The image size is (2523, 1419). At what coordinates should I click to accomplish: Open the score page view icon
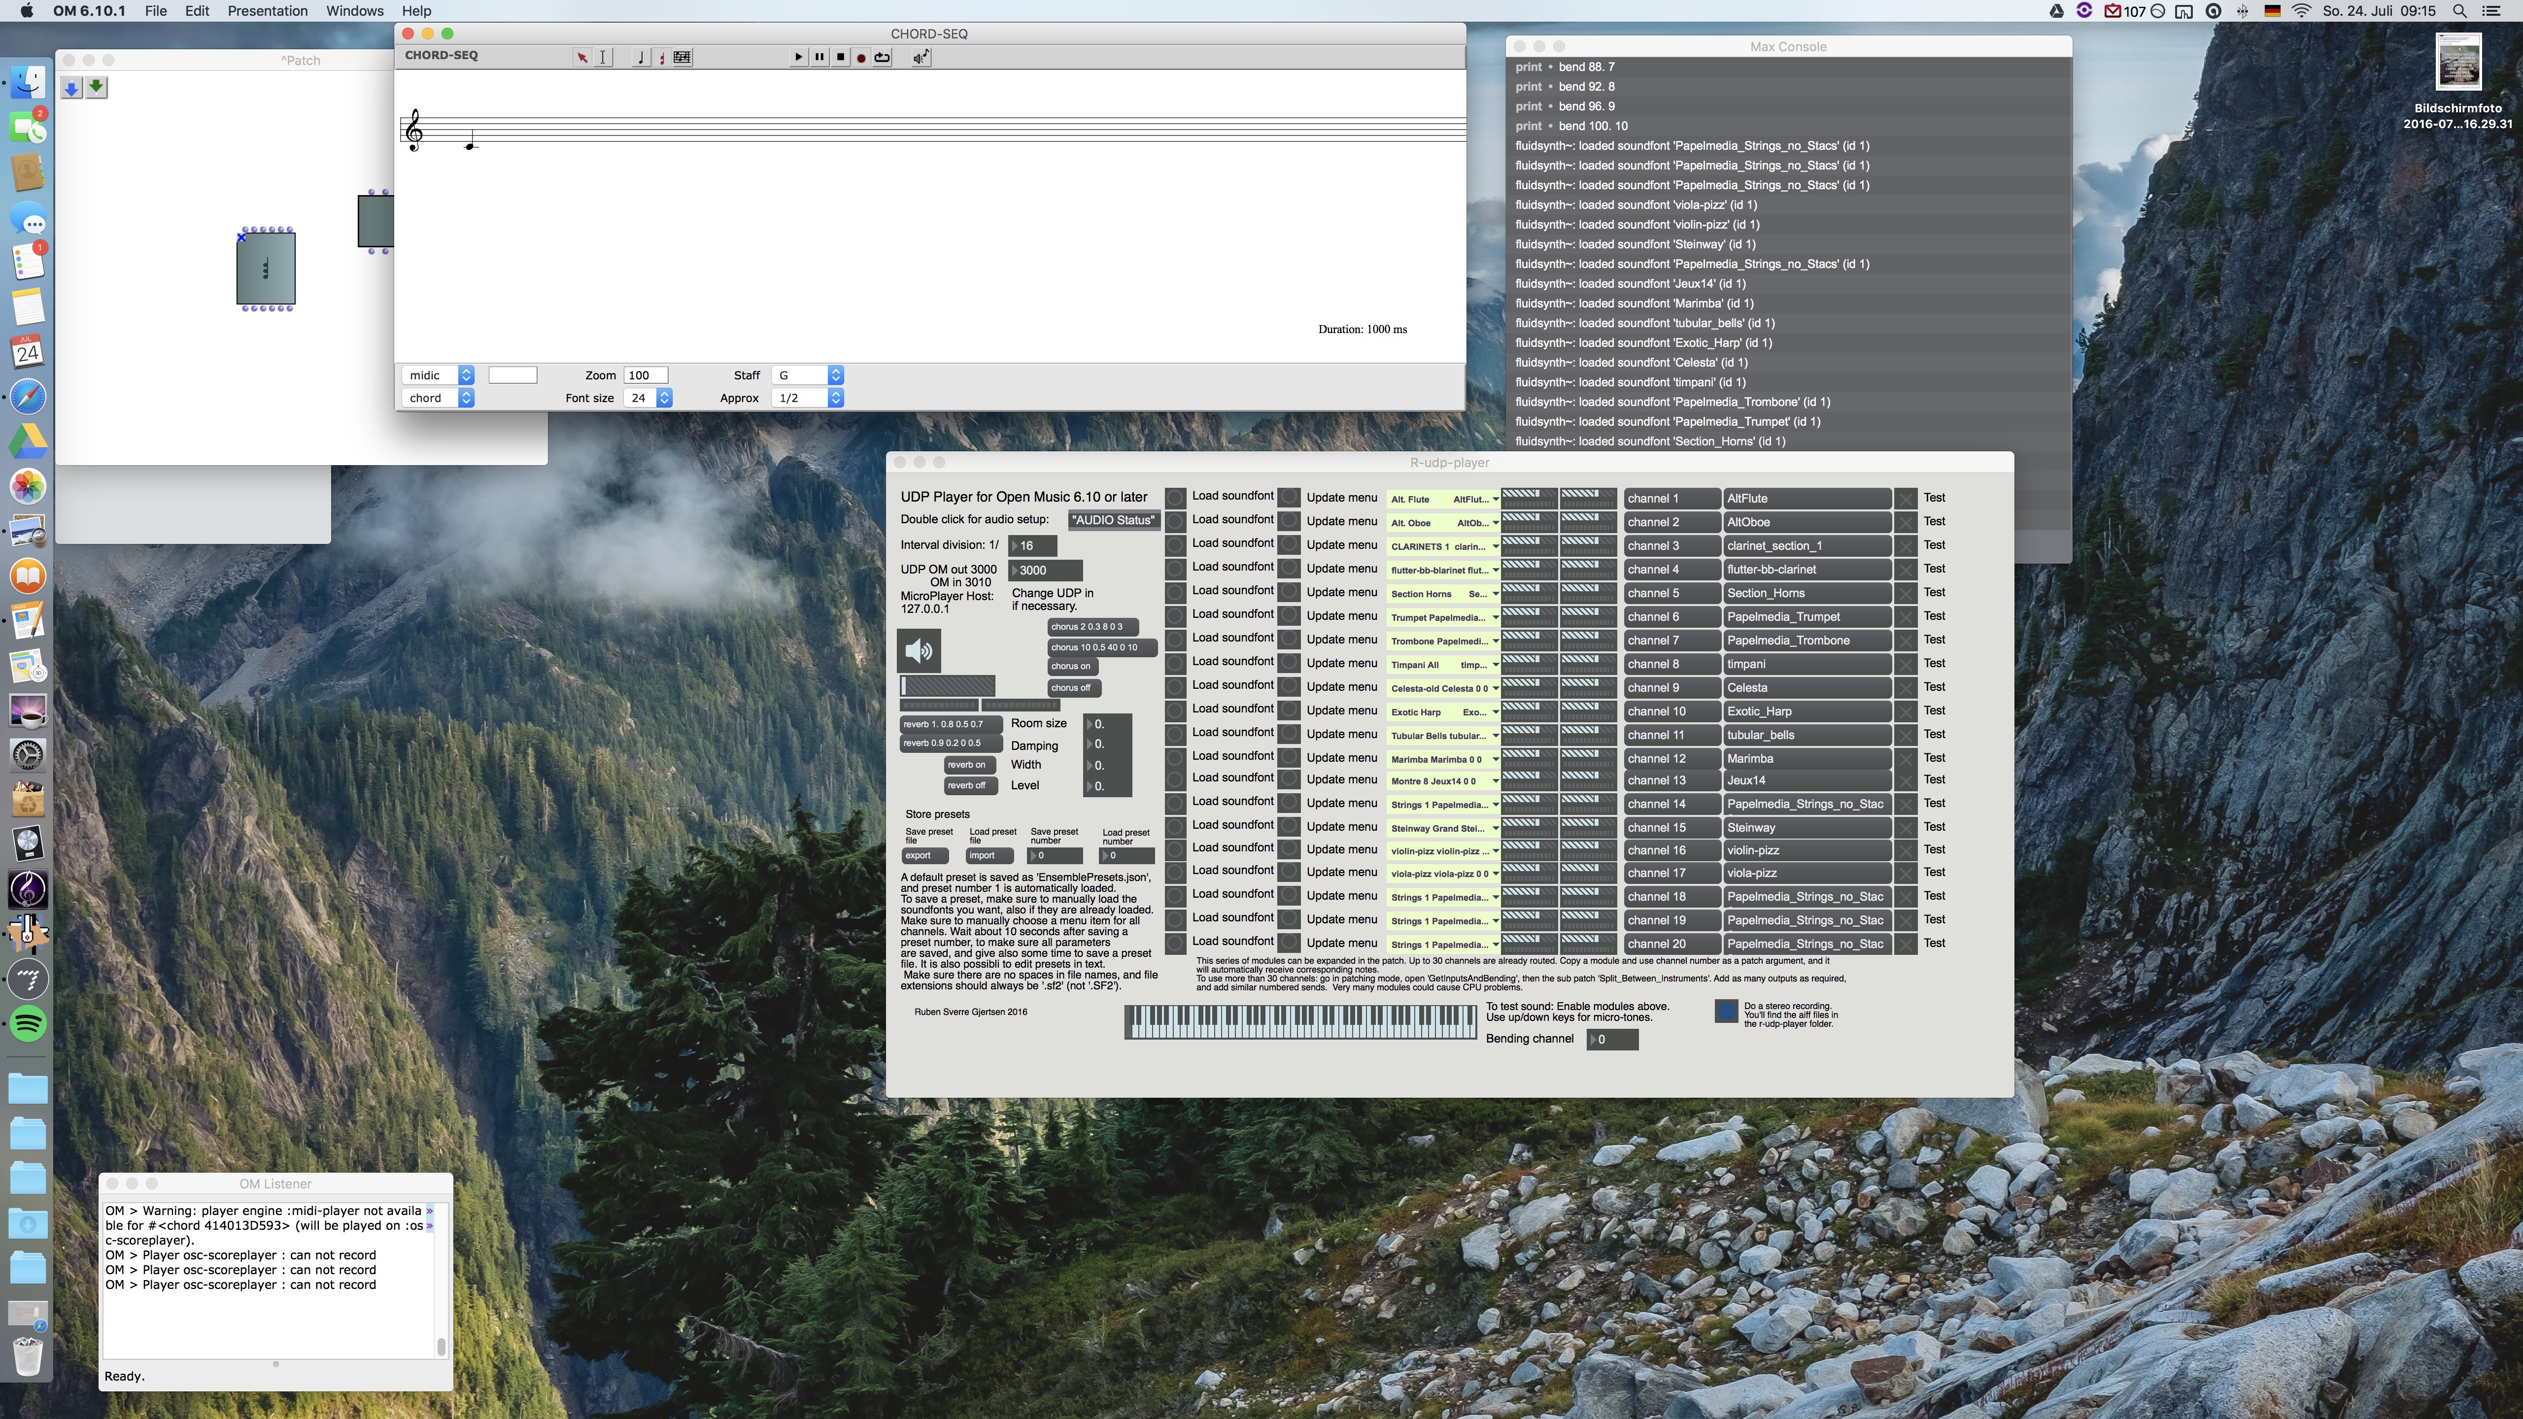pyautogui.click(x=682, y=58)
